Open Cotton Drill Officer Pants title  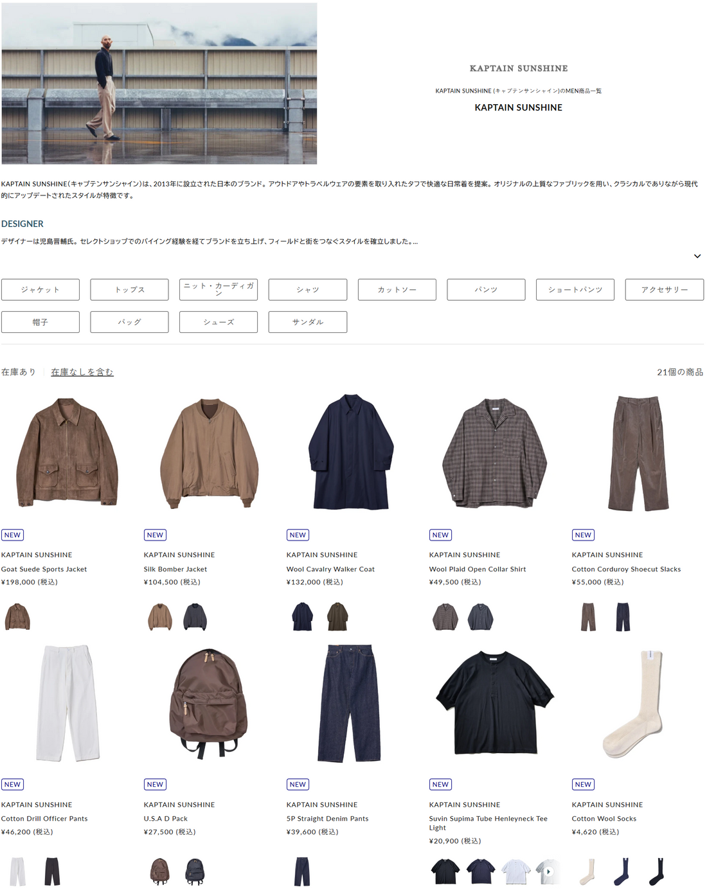click(x=44, y=819)
